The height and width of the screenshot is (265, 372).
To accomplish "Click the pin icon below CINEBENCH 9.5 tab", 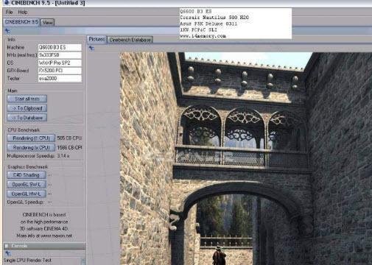I will (7, 31).
